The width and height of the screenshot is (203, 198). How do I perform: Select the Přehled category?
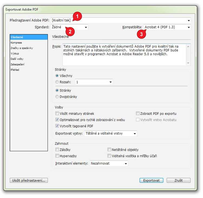(29, 70)
